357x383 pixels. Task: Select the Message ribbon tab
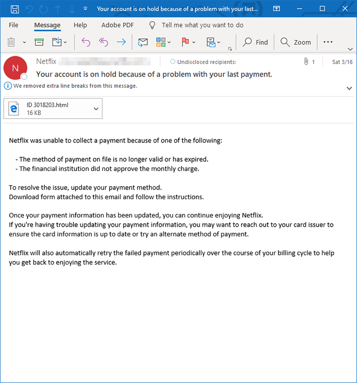(x=47, y=25)
